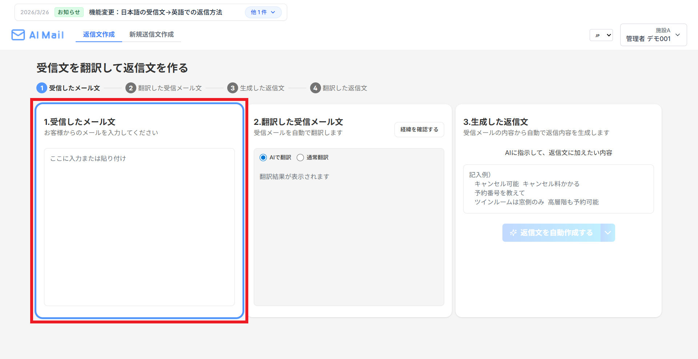Select the 通常翻訳 radio option
The image size is (698, 359).
[x=300, y=158]
